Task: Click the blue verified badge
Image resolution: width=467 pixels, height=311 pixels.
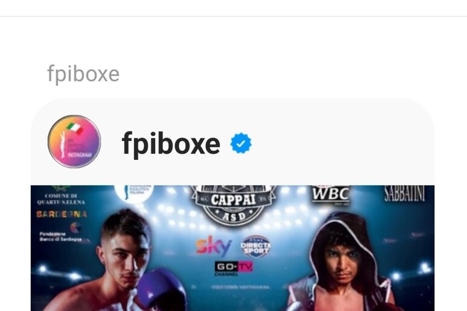Action: pyautogui.click(x=241, y=143)
